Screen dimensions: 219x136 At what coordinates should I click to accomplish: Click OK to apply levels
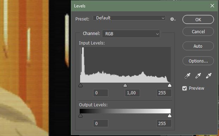pyautogui.click(x=198, y=19)
